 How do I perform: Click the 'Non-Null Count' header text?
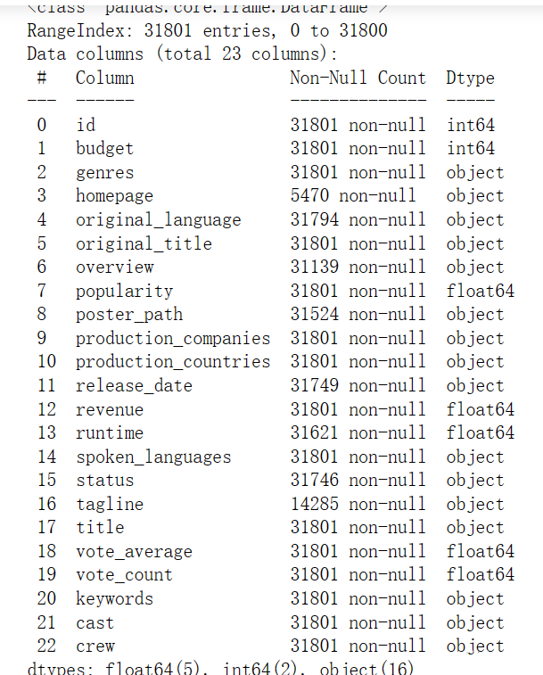[x=358, y=78]
